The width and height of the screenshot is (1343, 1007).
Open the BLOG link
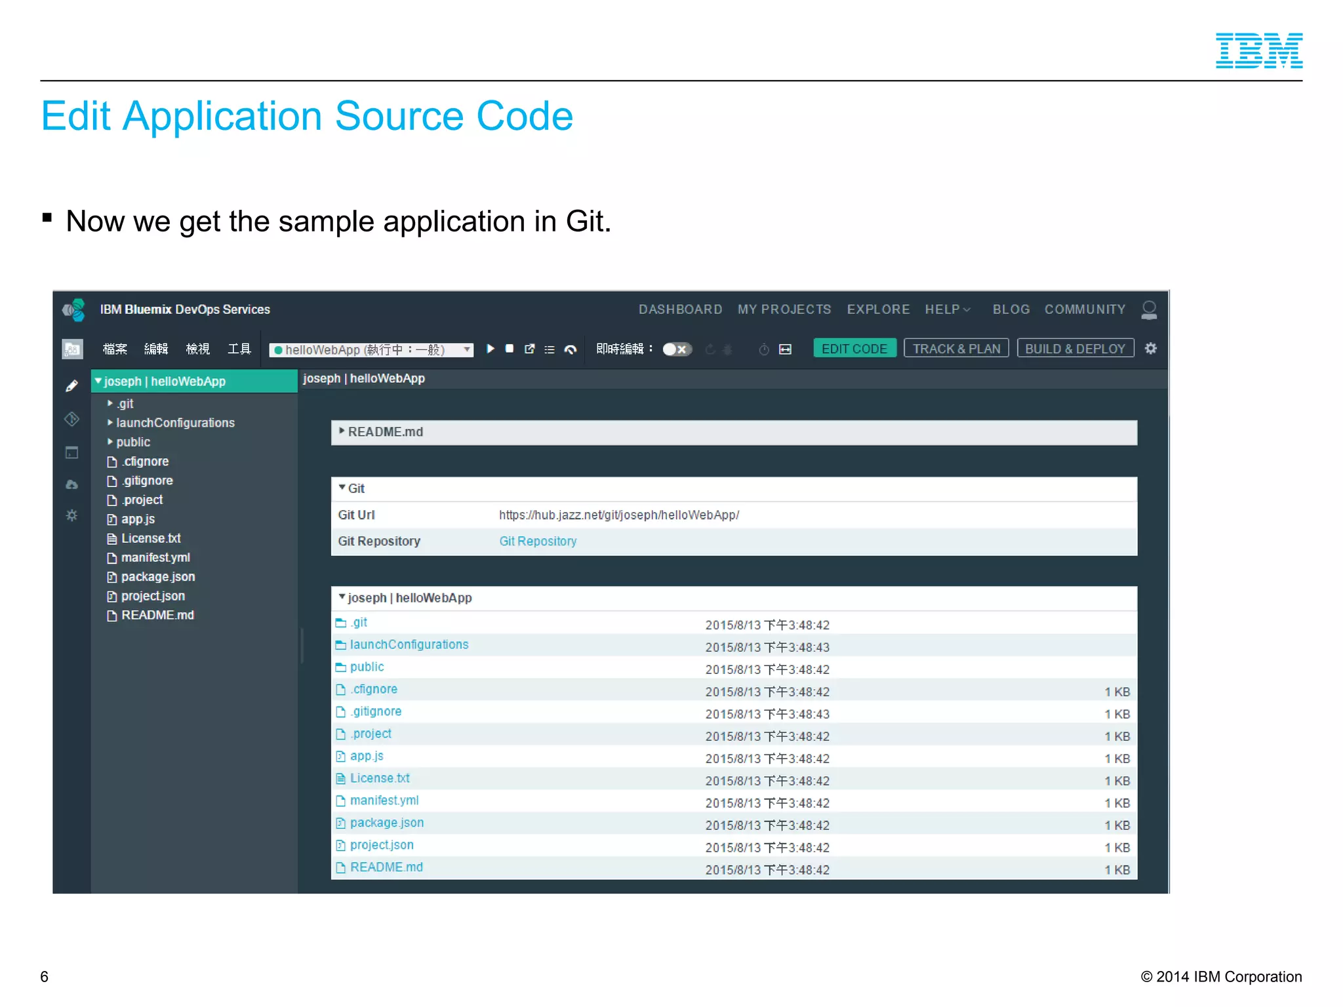tap(1011, 309)
